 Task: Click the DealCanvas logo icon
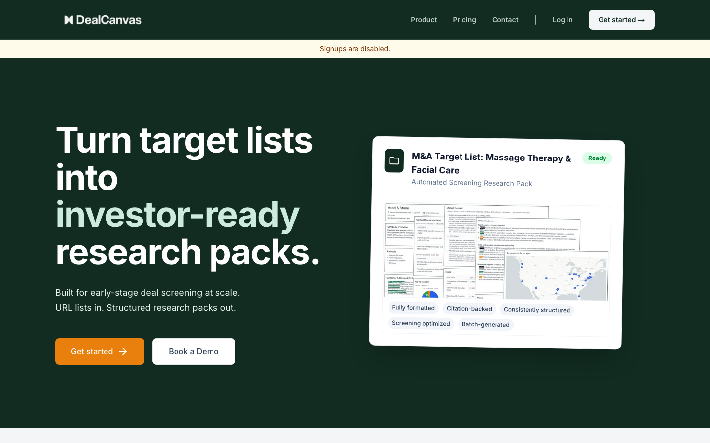(x=69, y=20)
